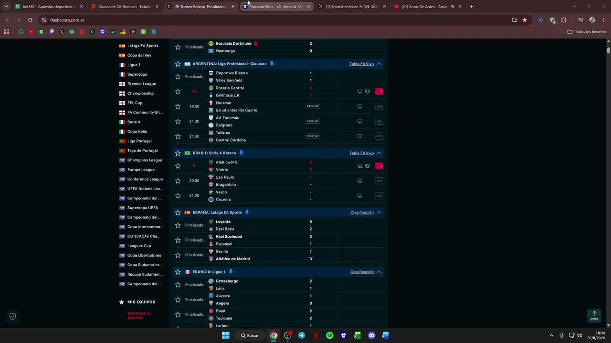Open the Chrome extensions puzzle icon

pyautogui.click(x=564, y=20)
